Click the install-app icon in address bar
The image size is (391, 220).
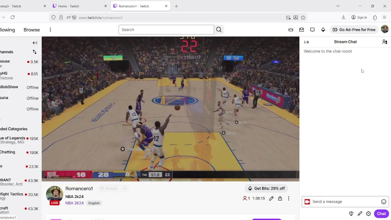click(x=296, y=17)
